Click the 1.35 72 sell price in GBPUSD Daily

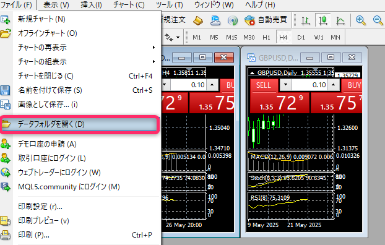point(280,103)
